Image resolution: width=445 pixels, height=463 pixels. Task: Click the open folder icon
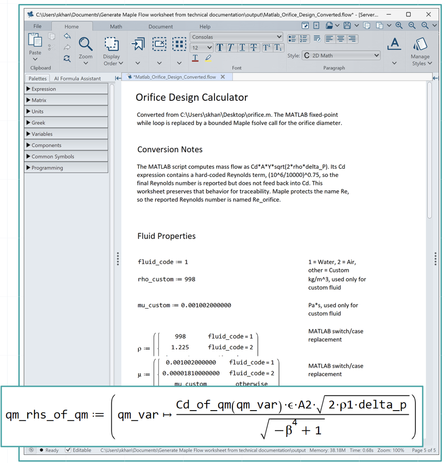(x=329, y=26)
